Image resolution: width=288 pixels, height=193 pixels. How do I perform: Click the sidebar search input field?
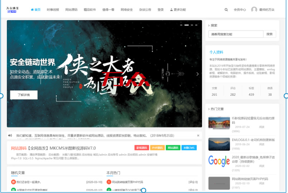(235, 34)
